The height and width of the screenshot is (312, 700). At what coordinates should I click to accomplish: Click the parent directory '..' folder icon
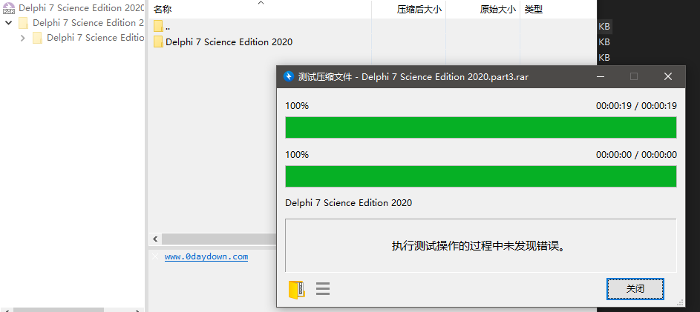point(158,27)
